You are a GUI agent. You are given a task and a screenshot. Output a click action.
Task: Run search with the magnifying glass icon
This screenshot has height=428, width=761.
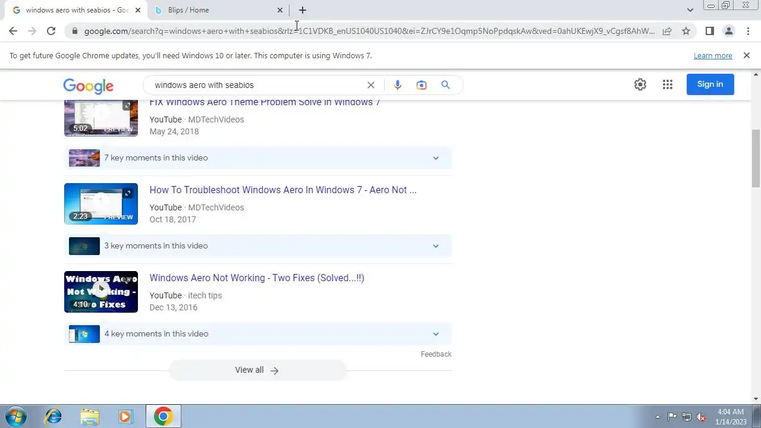(x=445, y=85)
